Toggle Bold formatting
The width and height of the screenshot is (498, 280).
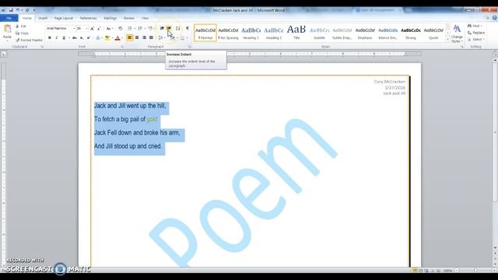pyautogui.click(x=50, y=38)
